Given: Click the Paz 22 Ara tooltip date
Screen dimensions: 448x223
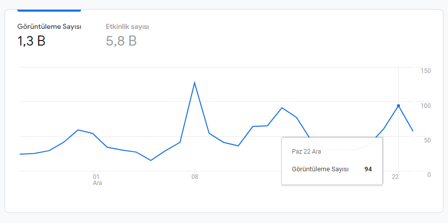Looking at the screenshot, I should pyautogui.click(x=306, y=152).
